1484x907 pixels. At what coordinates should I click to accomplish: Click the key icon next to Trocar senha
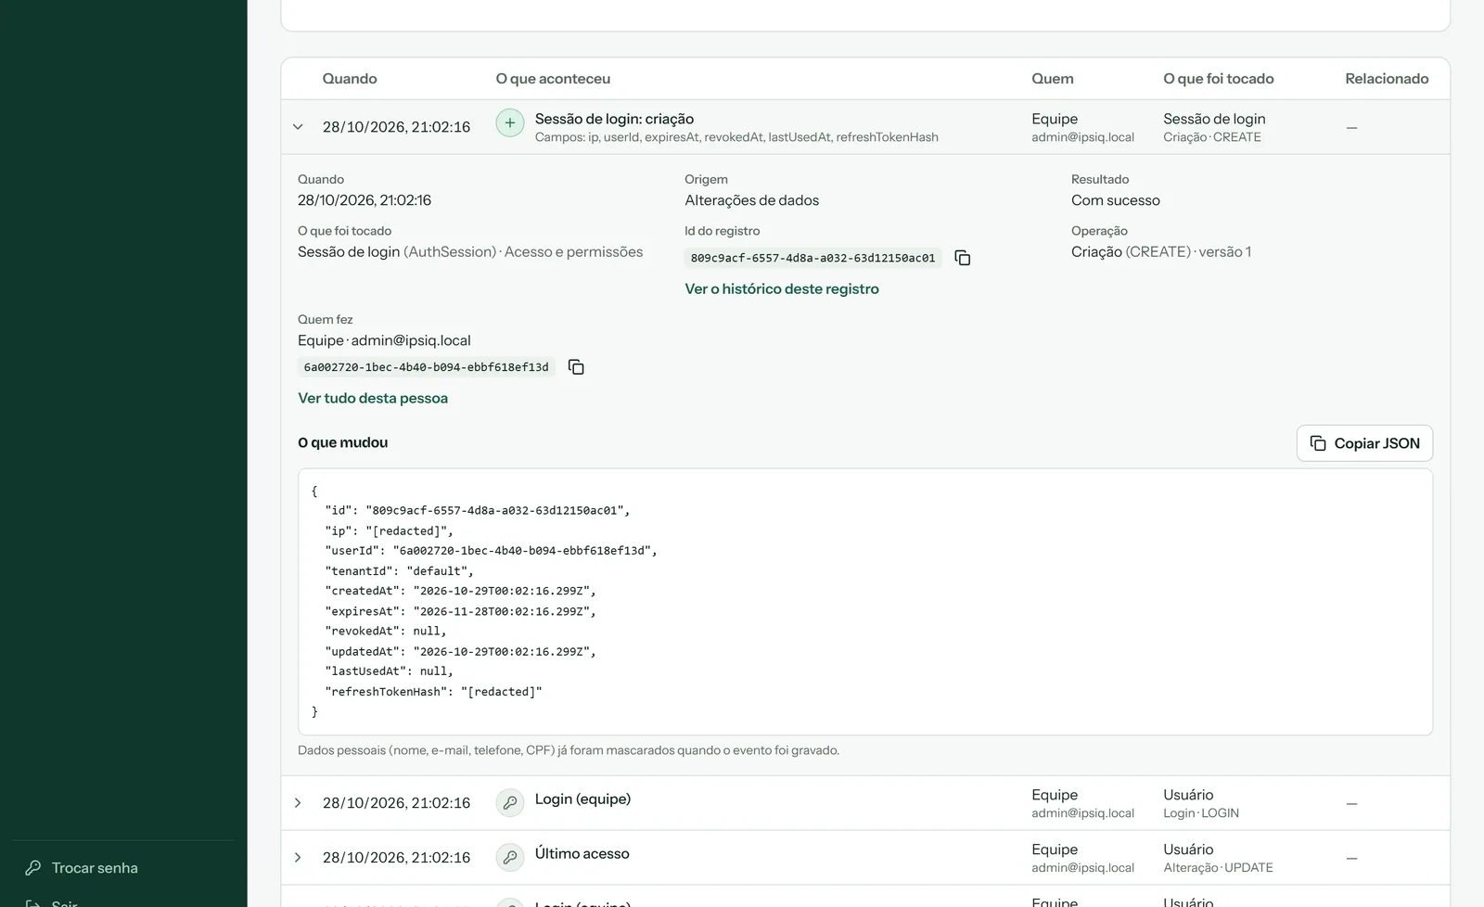[33, 868]
